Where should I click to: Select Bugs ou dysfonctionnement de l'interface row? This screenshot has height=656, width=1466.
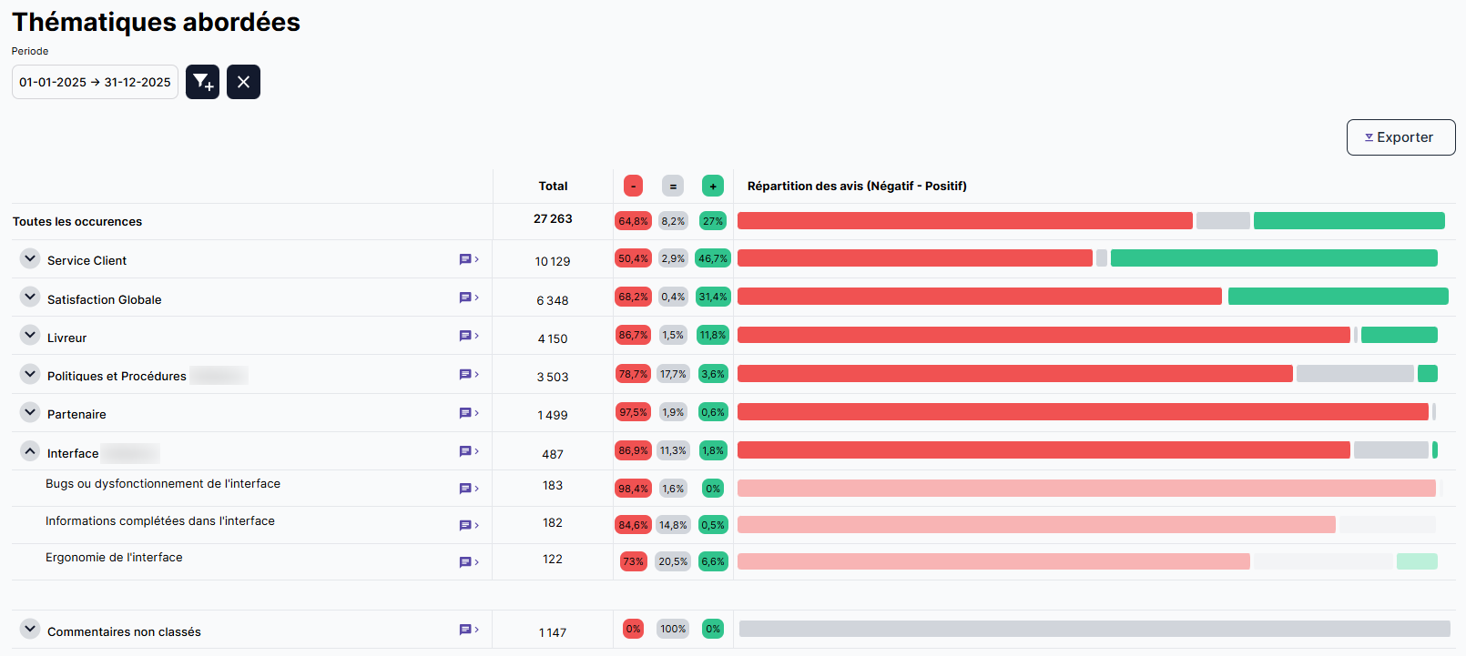(163, 484)
